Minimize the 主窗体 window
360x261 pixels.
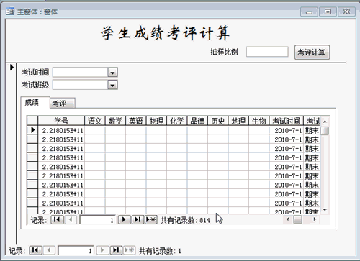click(309, 12)
